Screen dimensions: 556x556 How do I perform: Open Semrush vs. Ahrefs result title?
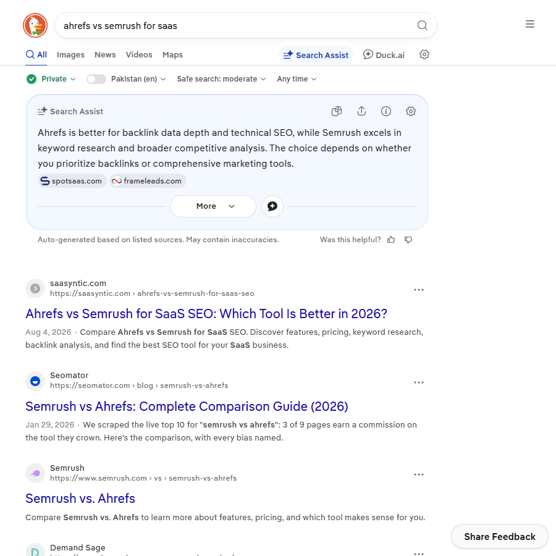[x=80, y=499]
